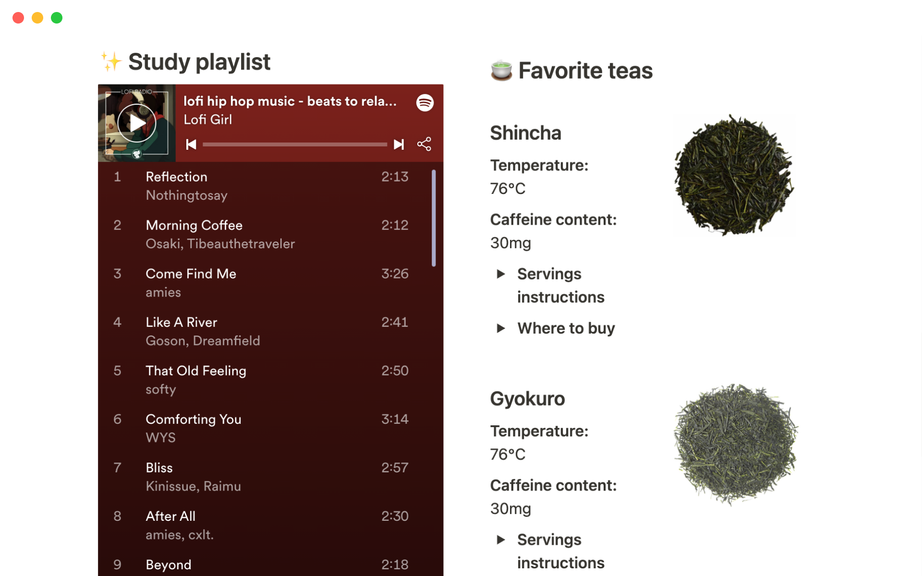Screen dimensions: 922x576
Task: Play the track Morning Coffee
Action: pos(194,226)
